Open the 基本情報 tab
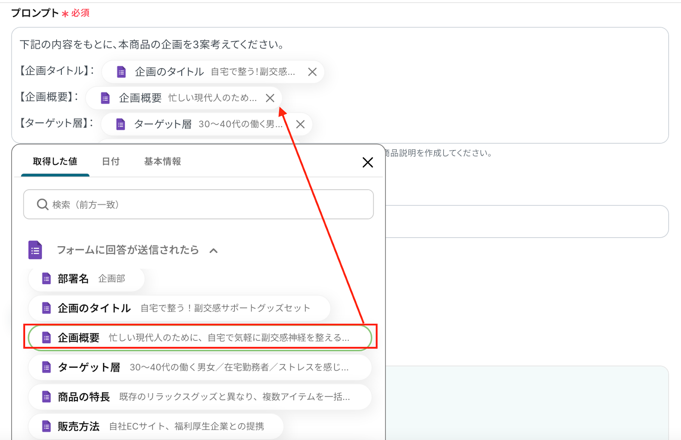681x440 pixels. coord(163,162)
